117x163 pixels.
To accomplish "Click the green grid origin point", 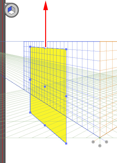I will (x=100, y=138).
